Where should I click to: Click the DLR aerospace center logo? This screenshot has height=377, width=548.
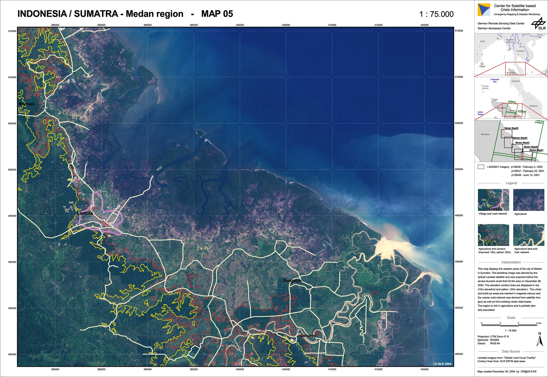pos(538,24)
